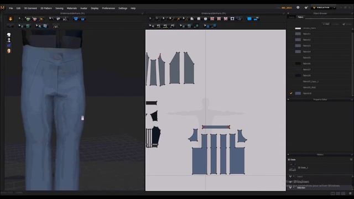Select the 3D State_1 entry
This screenshot has height=199, width=354.
pyautogui.click(x=303, y=167)
